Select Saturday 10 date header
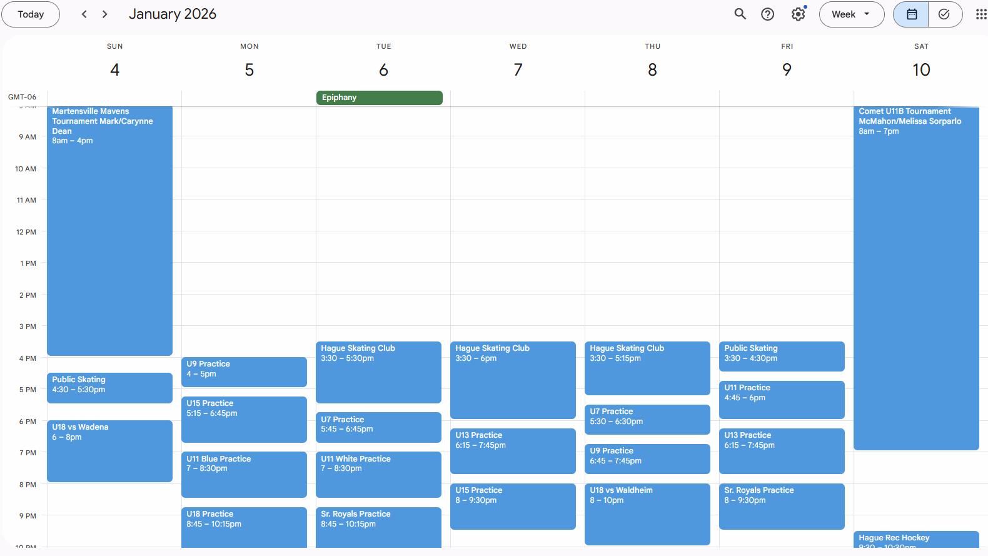Screen dimensions: 988x556 click(920, 69)
